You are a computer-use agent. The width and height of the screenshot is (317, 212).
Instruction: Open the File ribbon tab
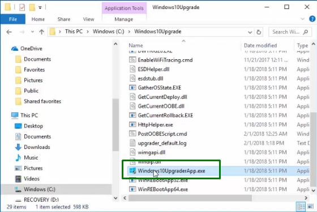point(12,19)
